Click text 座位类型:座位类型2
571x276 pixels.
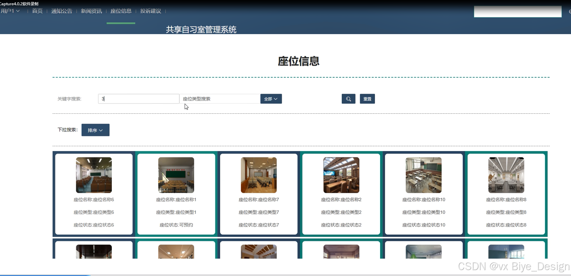pos(341,212)
